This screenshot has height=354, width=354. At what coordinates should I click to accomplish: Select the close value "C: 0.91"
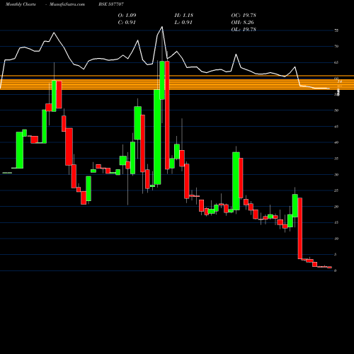tap(127, 23)
